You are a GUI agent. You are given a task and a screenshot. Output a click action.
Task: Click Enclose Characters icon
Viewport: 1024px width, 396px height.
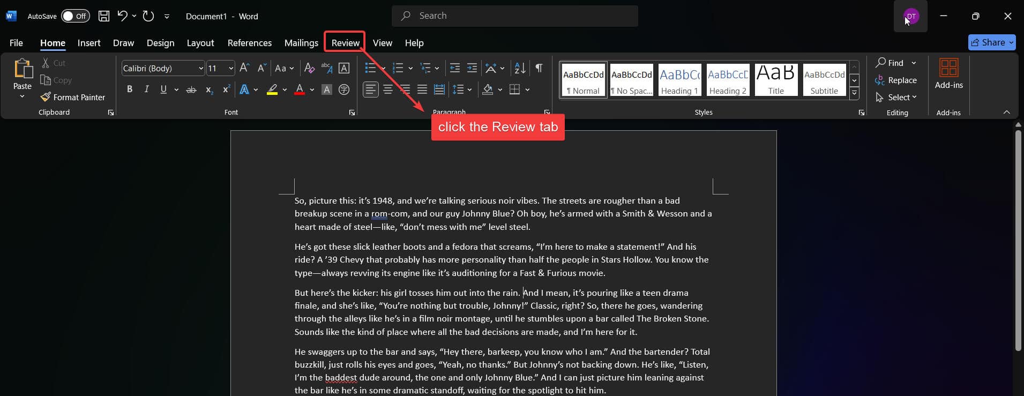coord(344,89)
